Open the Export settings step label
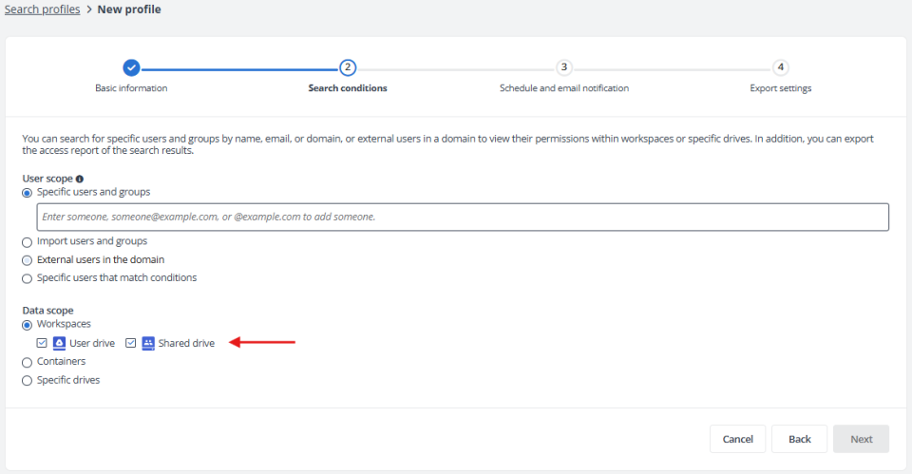 (781, 88)
